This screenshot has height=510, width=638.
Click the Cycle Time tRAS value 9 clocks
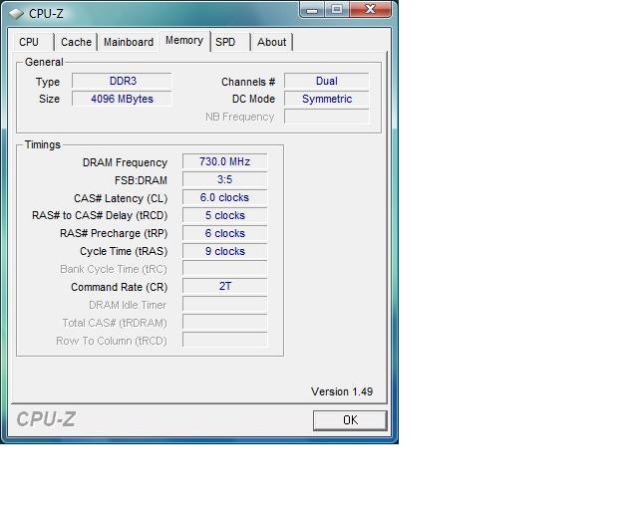(225, 251)
